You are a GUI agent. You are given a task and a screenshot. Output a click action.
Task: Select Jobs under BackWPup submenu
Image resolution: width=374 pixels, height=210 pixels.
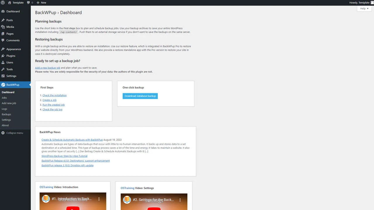click(x=4, y=98)
